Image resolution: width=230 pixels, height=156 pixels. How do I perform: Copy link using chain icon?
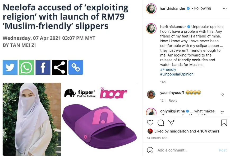(x=76, y=67)
